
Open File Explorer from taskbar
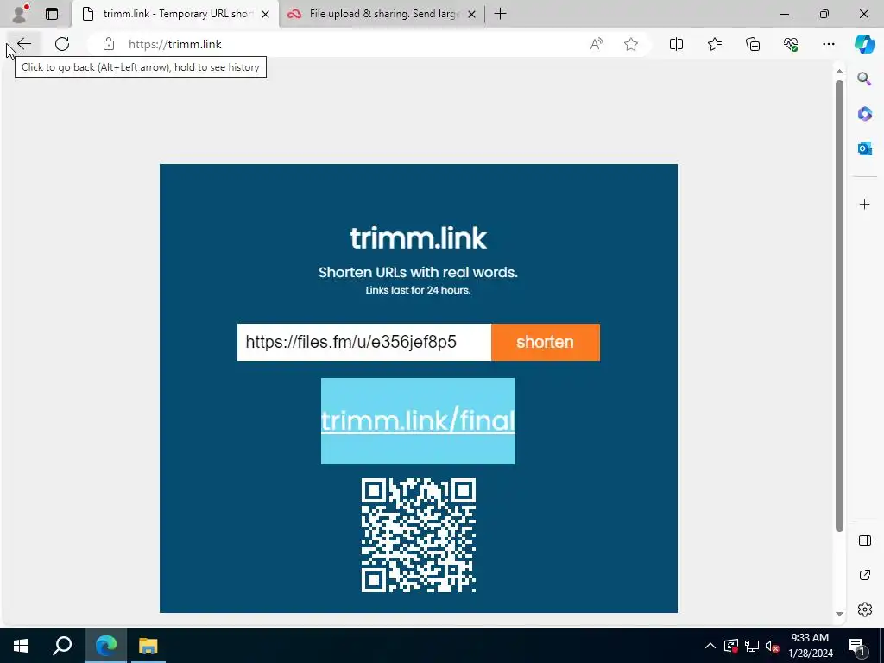148,646
